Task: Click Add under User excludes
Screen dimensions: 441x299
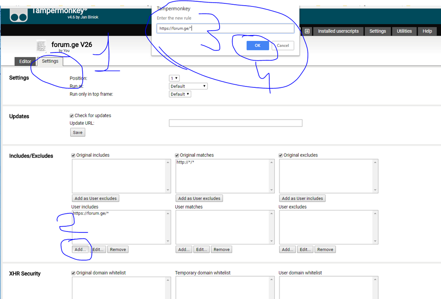Action: 287,250
